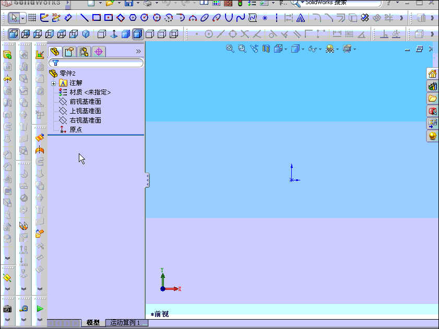Choose the Corner Rectangle sketch tool
Image resolution: width=439 pixels, height=329 pixels.
click(97, 18)
